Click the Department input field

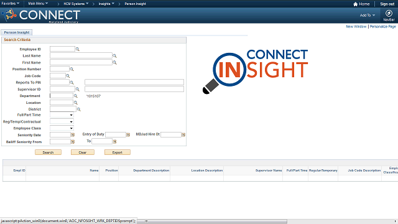click(62, 96)
